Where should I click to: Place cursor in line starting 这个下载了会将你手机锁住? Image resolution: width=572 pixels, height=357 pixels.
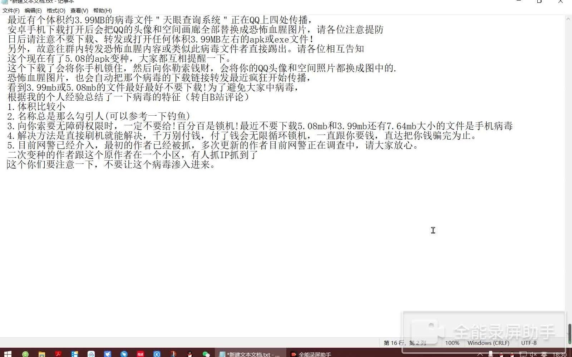202,68
